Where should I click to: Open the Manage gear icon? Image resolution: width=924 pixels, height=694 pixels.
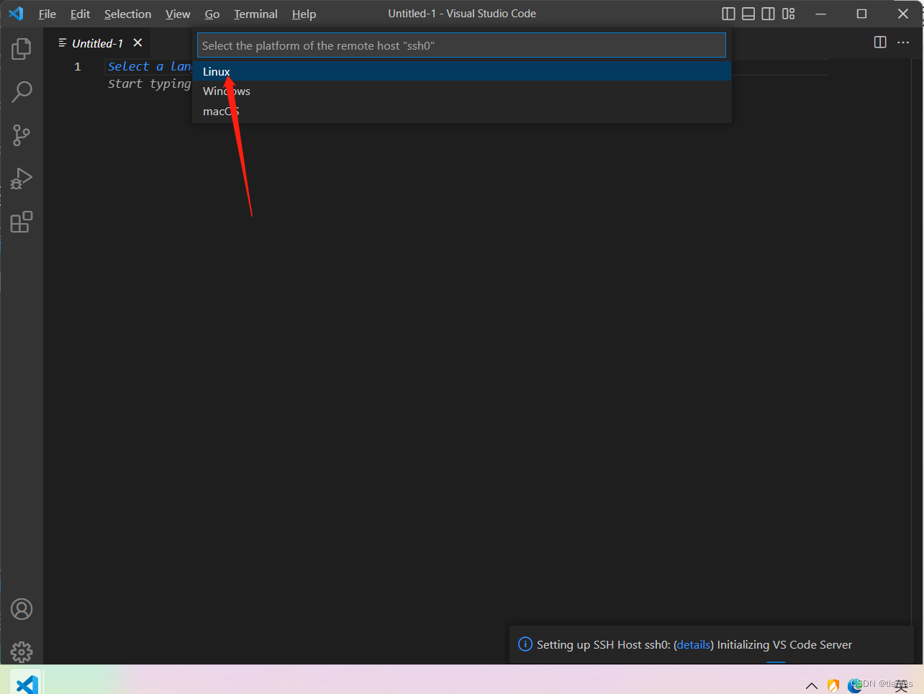click(22, 652)
